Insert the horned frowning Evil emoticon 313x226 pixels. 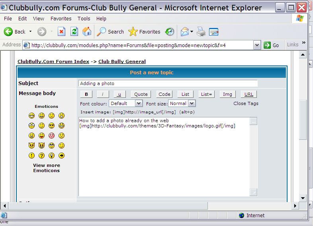(x=31, y=145)
